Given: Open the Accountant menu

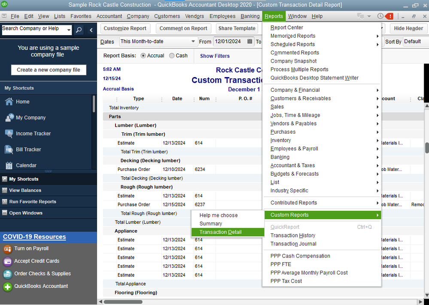Looking at the screenshot, I should pos(109,16).
